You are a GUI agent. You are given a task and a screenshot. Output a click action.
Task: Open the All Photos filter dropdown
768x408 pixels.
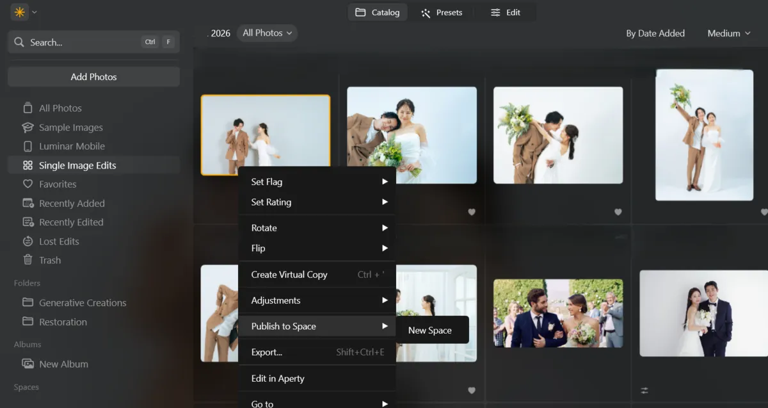tap(267, 33)
